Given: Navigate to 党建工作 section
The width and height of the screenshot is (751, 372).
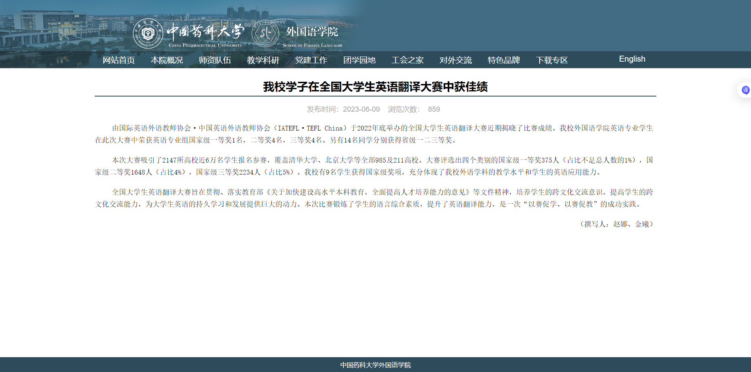Looking at the screenshot, I should [311, 60].
